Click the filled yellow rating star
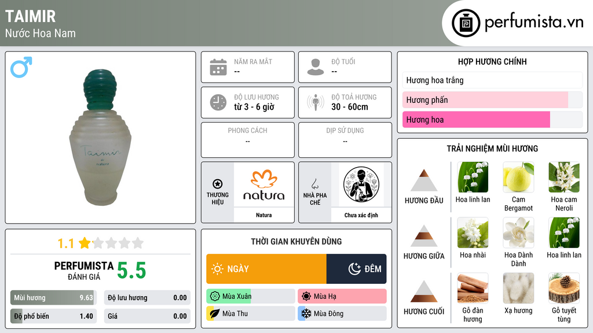 [85, 243]
